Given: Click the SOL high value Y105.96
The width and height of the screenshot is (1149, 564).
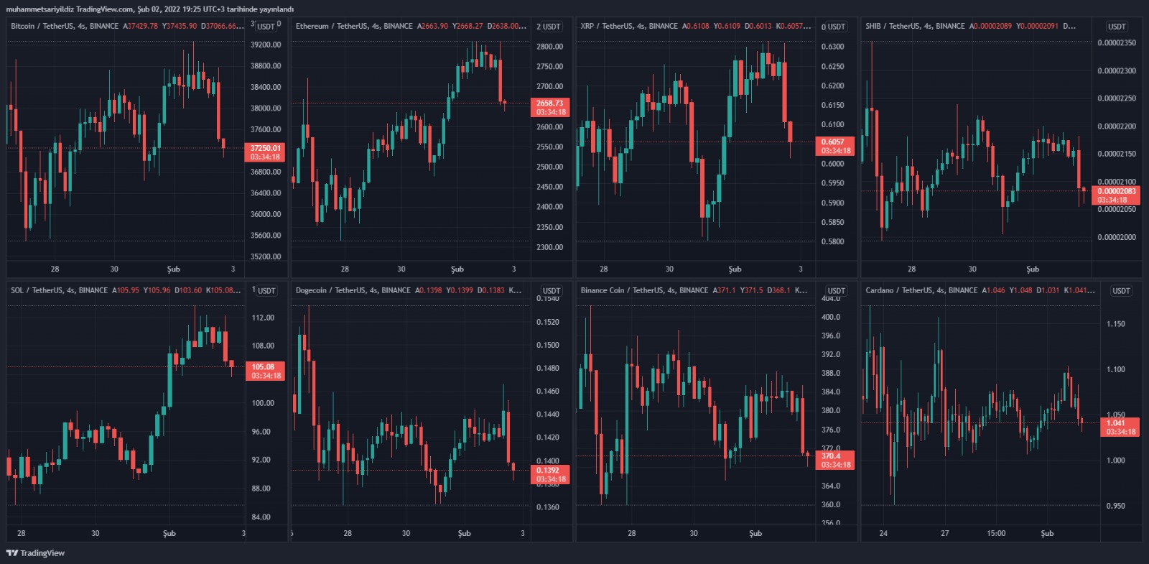Looking at the screenshot, I should [x=157, y=290].
